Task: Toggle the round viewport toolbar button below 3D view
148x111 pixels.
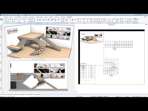Action: [3, 57]
